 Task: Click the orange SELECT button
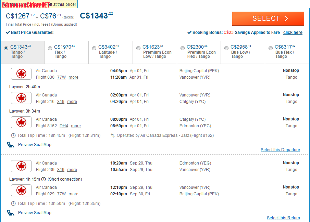click(268, 18)
